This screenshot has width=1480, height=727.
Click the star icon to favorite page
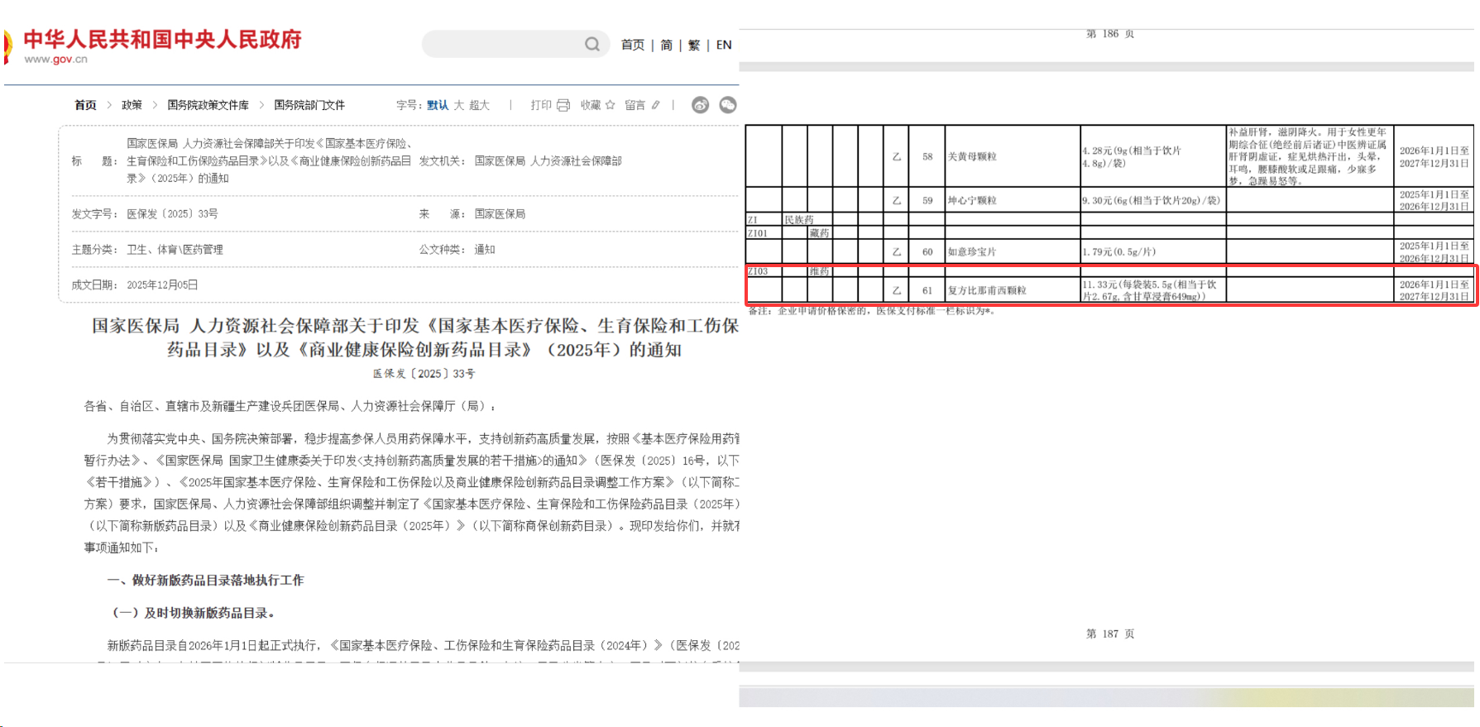610,105
